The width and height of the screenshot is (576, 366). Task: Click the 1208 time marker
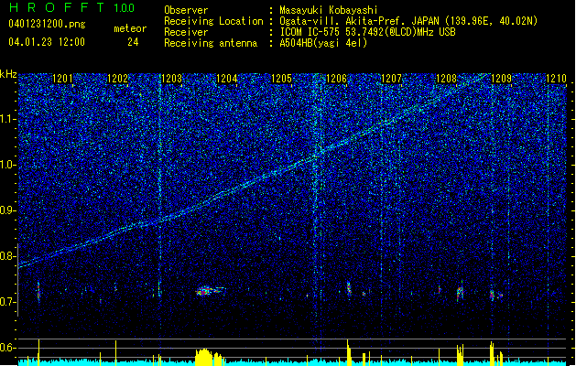pos(446,79)
